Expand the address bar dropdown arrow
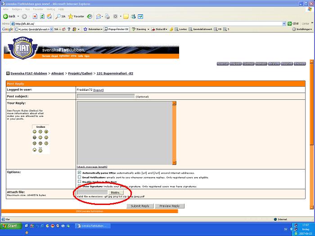This screenshot has height=236, width=315. coord(284,23)
